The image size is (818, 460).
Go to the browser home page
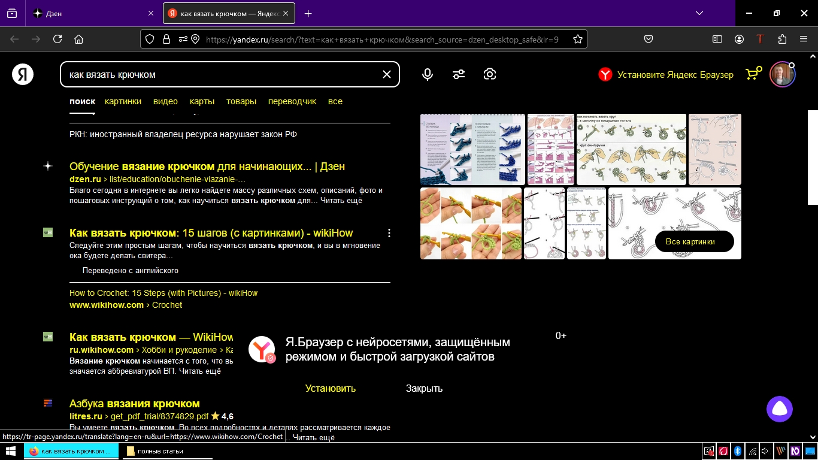[78, 39]
